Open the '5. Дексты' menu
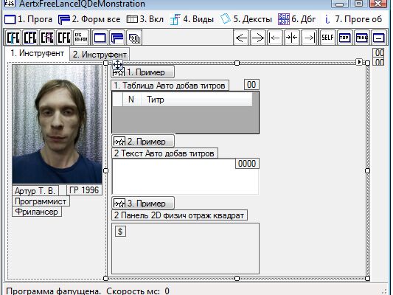The image size is (393, 295). pyautogui.click(x=246, y=19)
